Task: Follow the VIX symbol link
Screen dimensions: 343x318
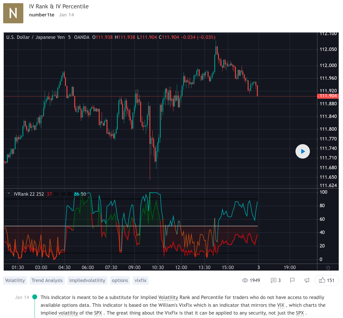Action: click(x=281, y=305)
